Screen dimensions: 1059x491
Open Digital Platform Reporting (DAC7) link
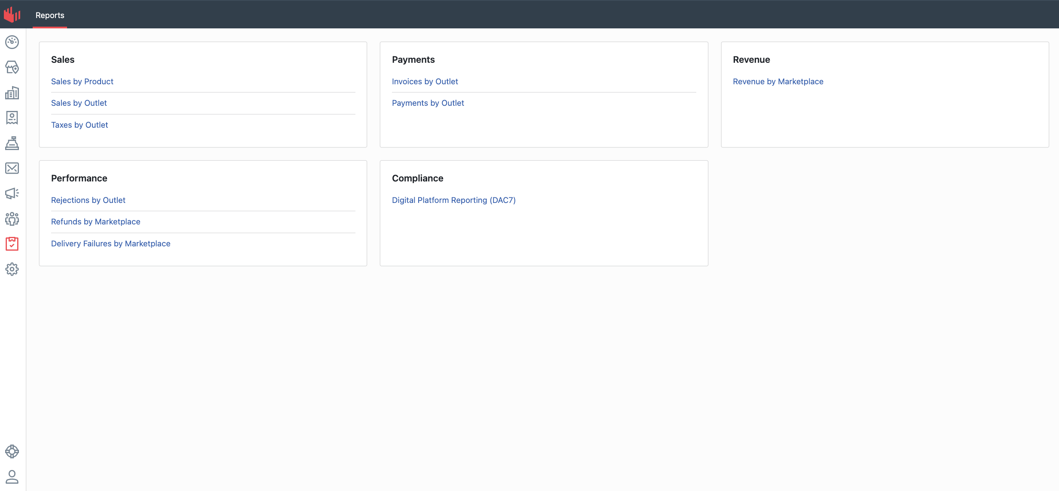pyautogui.click(x=453, y=200)
